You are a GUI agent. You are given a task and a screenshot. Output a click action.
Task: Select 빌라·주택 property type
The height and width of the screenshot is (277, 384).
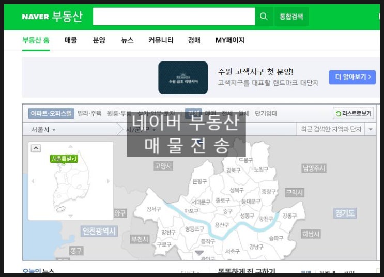[89, 113]
